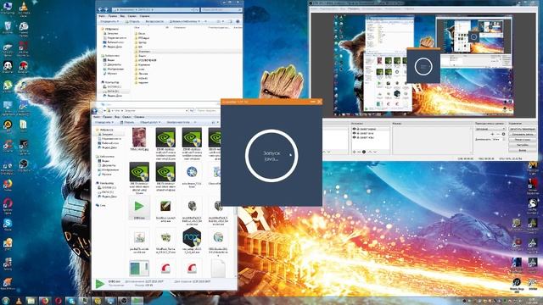Image resolution: width=543 pixels, height=305 pixels.
Task: Click Start Streaming button in OBS
Action: coord(523,129)
